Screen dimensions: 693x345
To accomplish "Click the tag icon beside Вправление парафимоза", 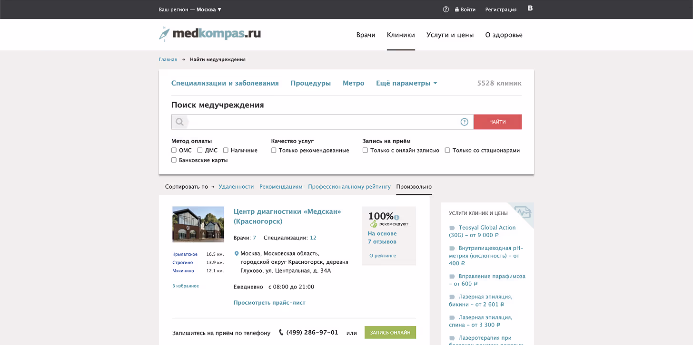I will [452, 277].
